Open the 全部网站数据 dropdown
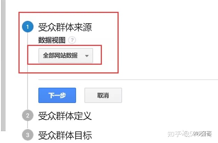The width and height of the screenshot is (218, 143). tap(66, 56)
